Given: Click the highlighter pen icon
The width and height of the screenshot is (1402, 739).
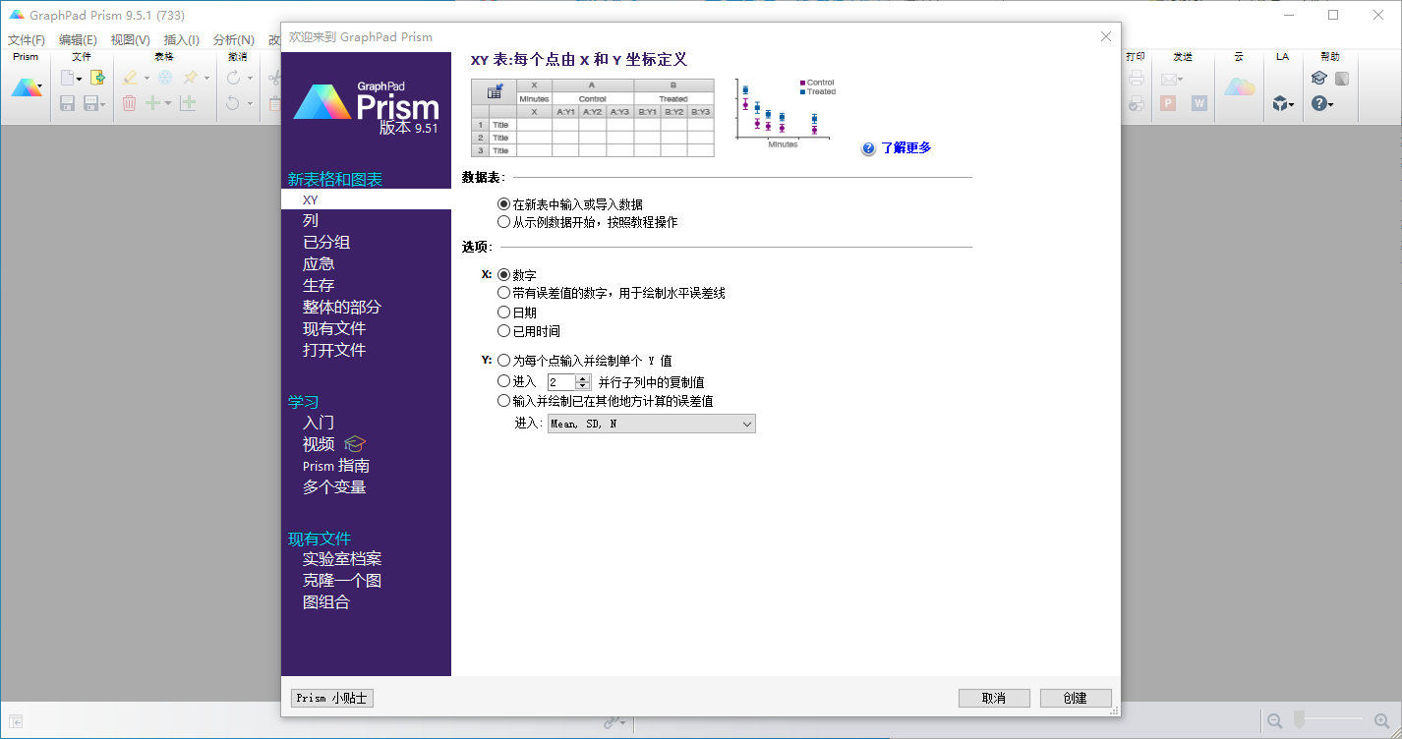Looking at the screenshot, I should click(131, 78).
